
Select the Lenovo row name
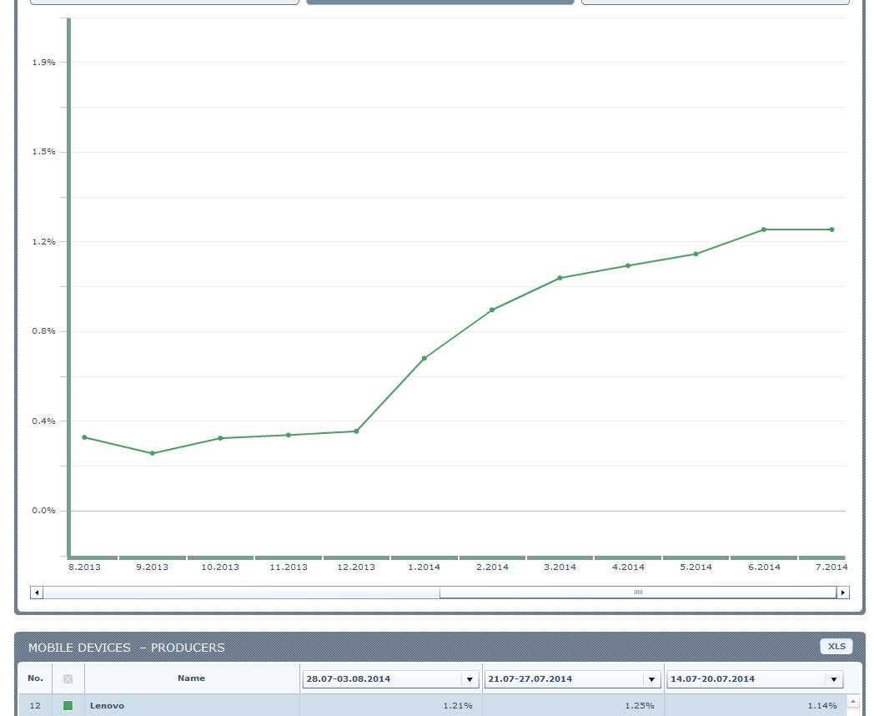click(108, 706)
